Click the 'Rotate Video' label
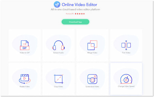Image resolution: width=154 pixels, height=97 pixels. coord(25,86)
